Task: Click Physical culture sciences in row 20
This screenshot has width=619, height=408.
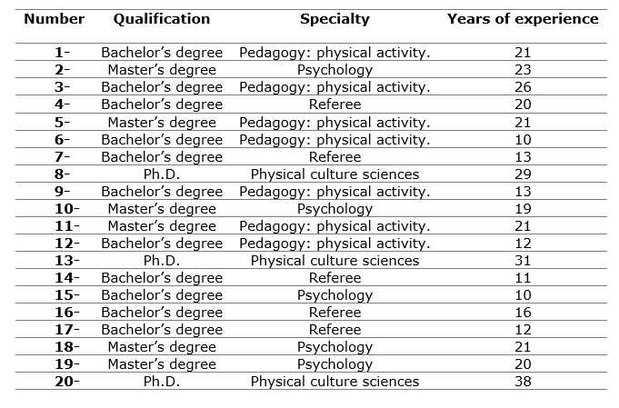Action: pyautogui.click(x=334, y=382)
